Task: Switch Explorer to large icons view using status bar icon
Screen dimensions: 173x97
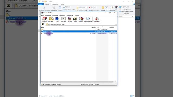Action: pyautogui.click(x=134, y=96)
